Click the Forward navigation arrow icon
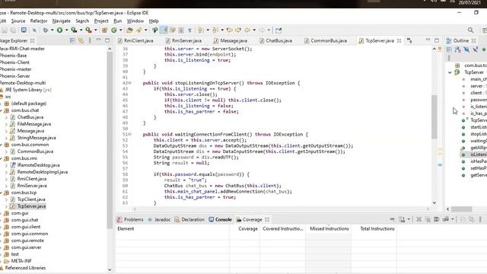Screen dimensions: 487x274 coord(262,30)
